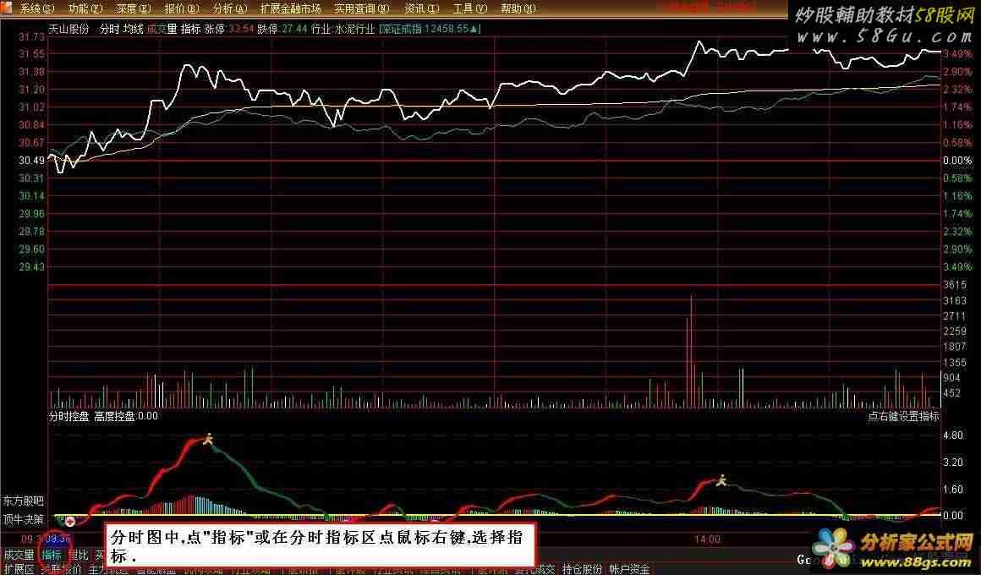Select the 扩展区 tab at bottom
The height and width of the screenshot is (575, 981).
(19, 569)
